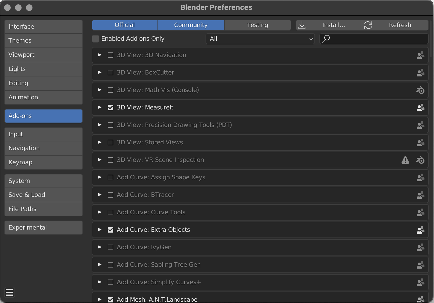
Task: Click community icon on MeasureIt row
Action: 420,108
